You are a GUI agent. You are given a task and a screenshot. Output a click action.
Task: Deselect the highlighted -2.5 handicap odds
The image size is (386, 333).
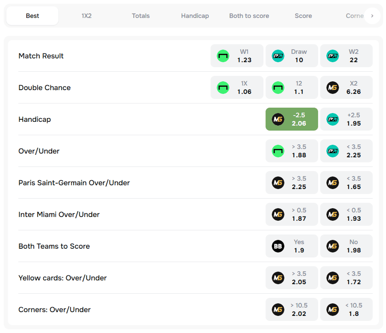(x=292, y=119)
